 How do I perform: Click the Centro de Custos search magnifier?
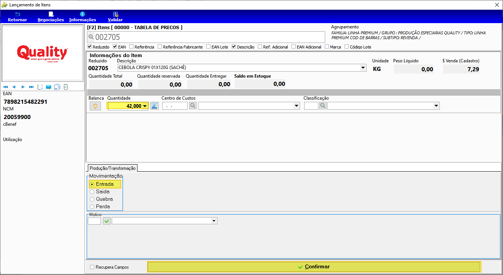click(192, 106)
